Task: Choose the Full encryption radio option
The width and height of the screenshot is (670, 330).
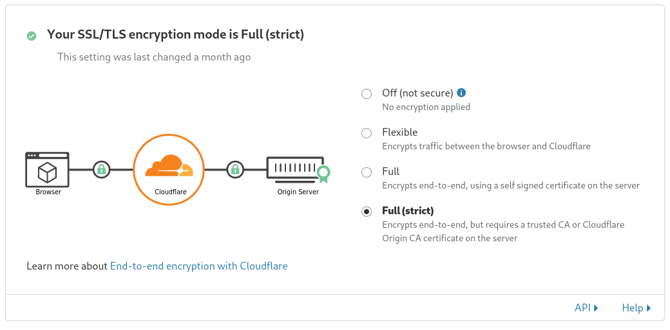Action: coord(367,172)
